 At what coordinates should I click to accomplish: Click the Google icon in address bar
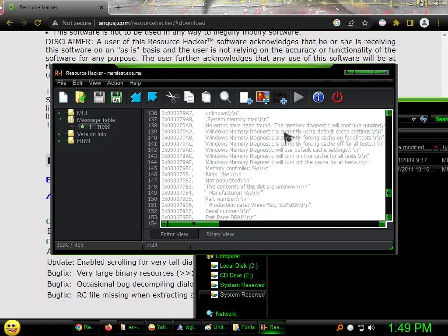click(337, 23)
